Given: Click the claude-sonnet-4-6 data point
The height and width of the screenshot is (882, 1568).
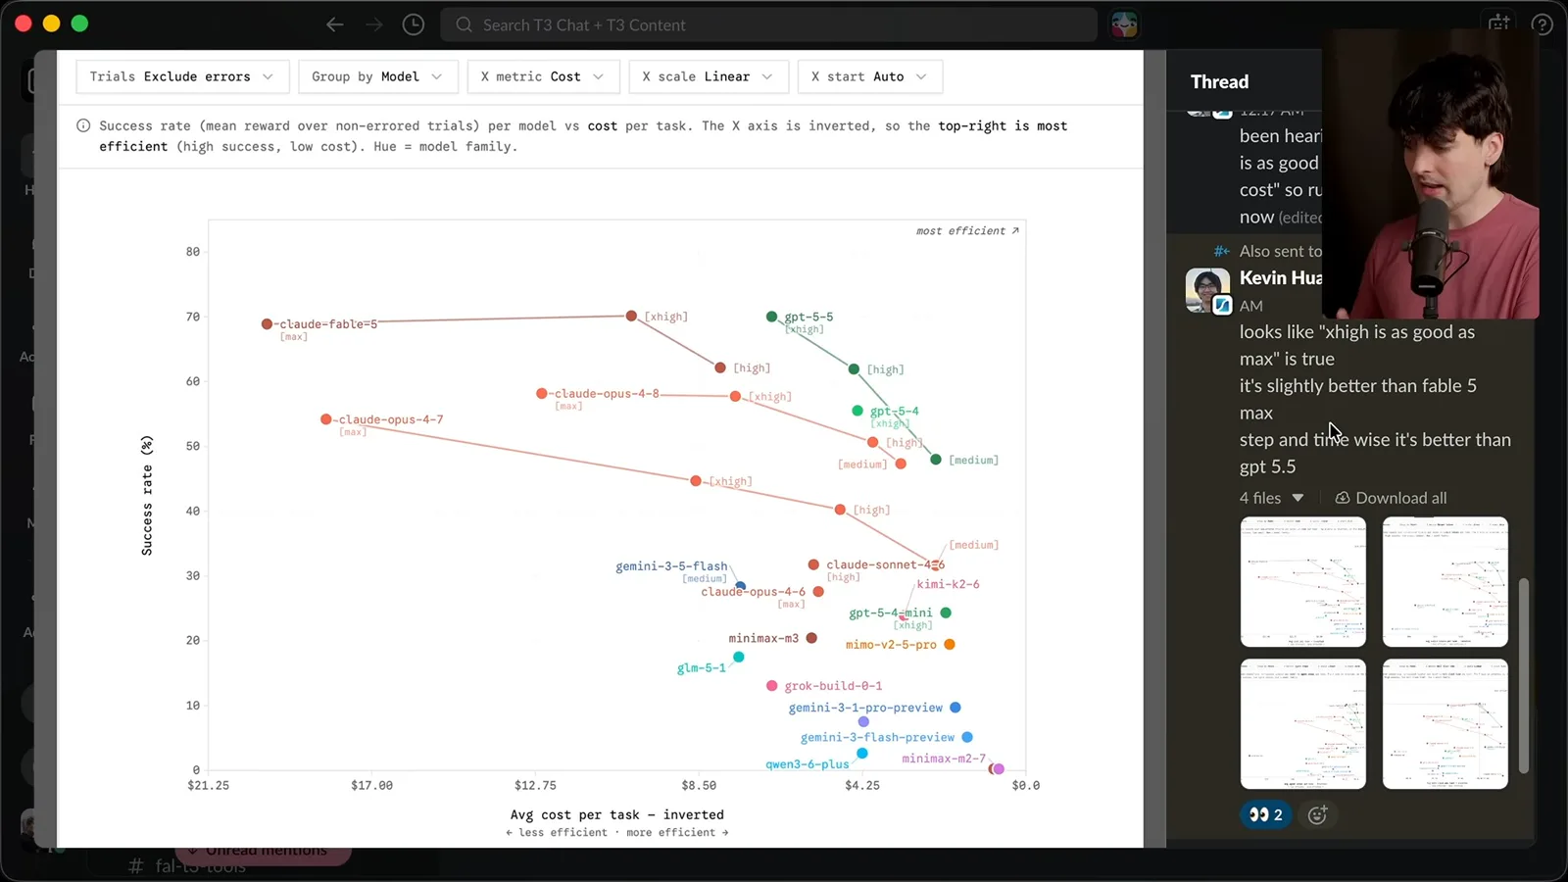Looking at the screenshot, I should [813, 564].
